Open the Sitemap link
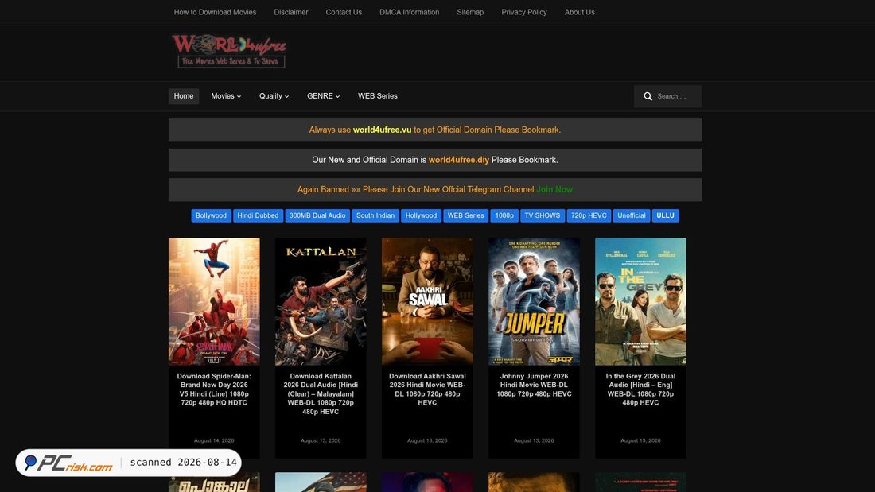 tap(470, 12)
